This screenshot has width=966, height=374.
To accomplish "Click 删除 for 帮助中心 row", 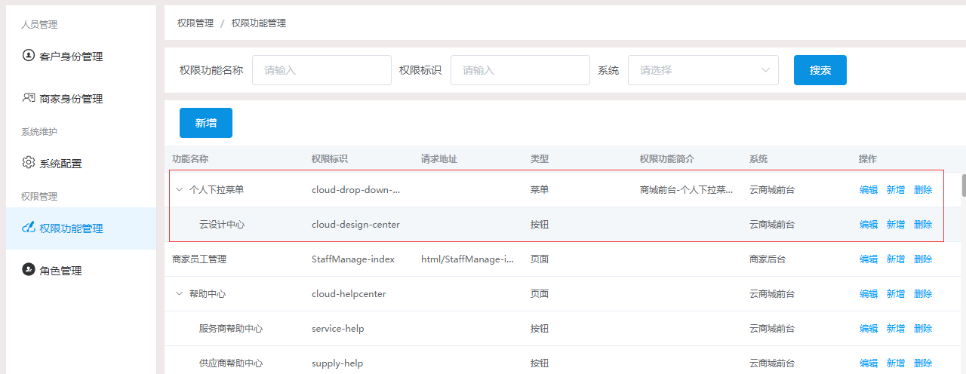I will tap(923, 294).
